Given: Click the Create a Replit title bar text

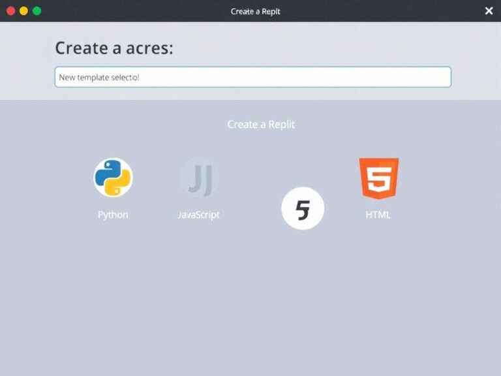Looking at the screenshot, I should coord(255,12).
